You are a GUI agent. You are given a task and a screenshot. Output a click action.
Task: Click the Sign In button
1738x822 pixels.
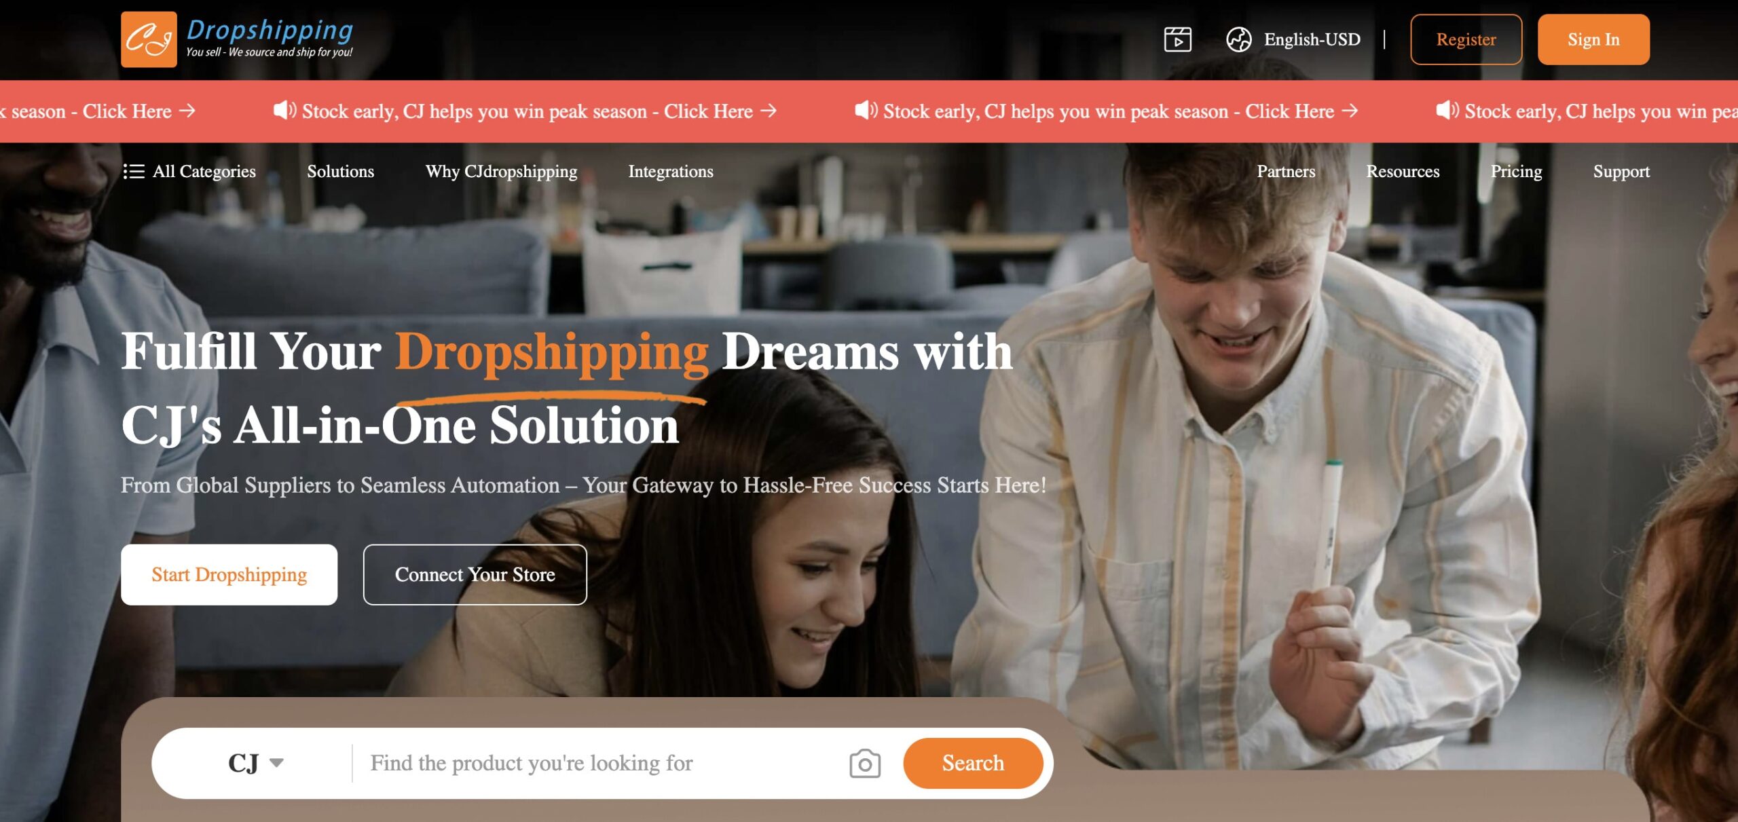[x=1593, y=39]
